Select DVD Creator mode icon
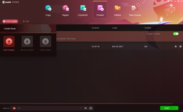 point(9,41)
